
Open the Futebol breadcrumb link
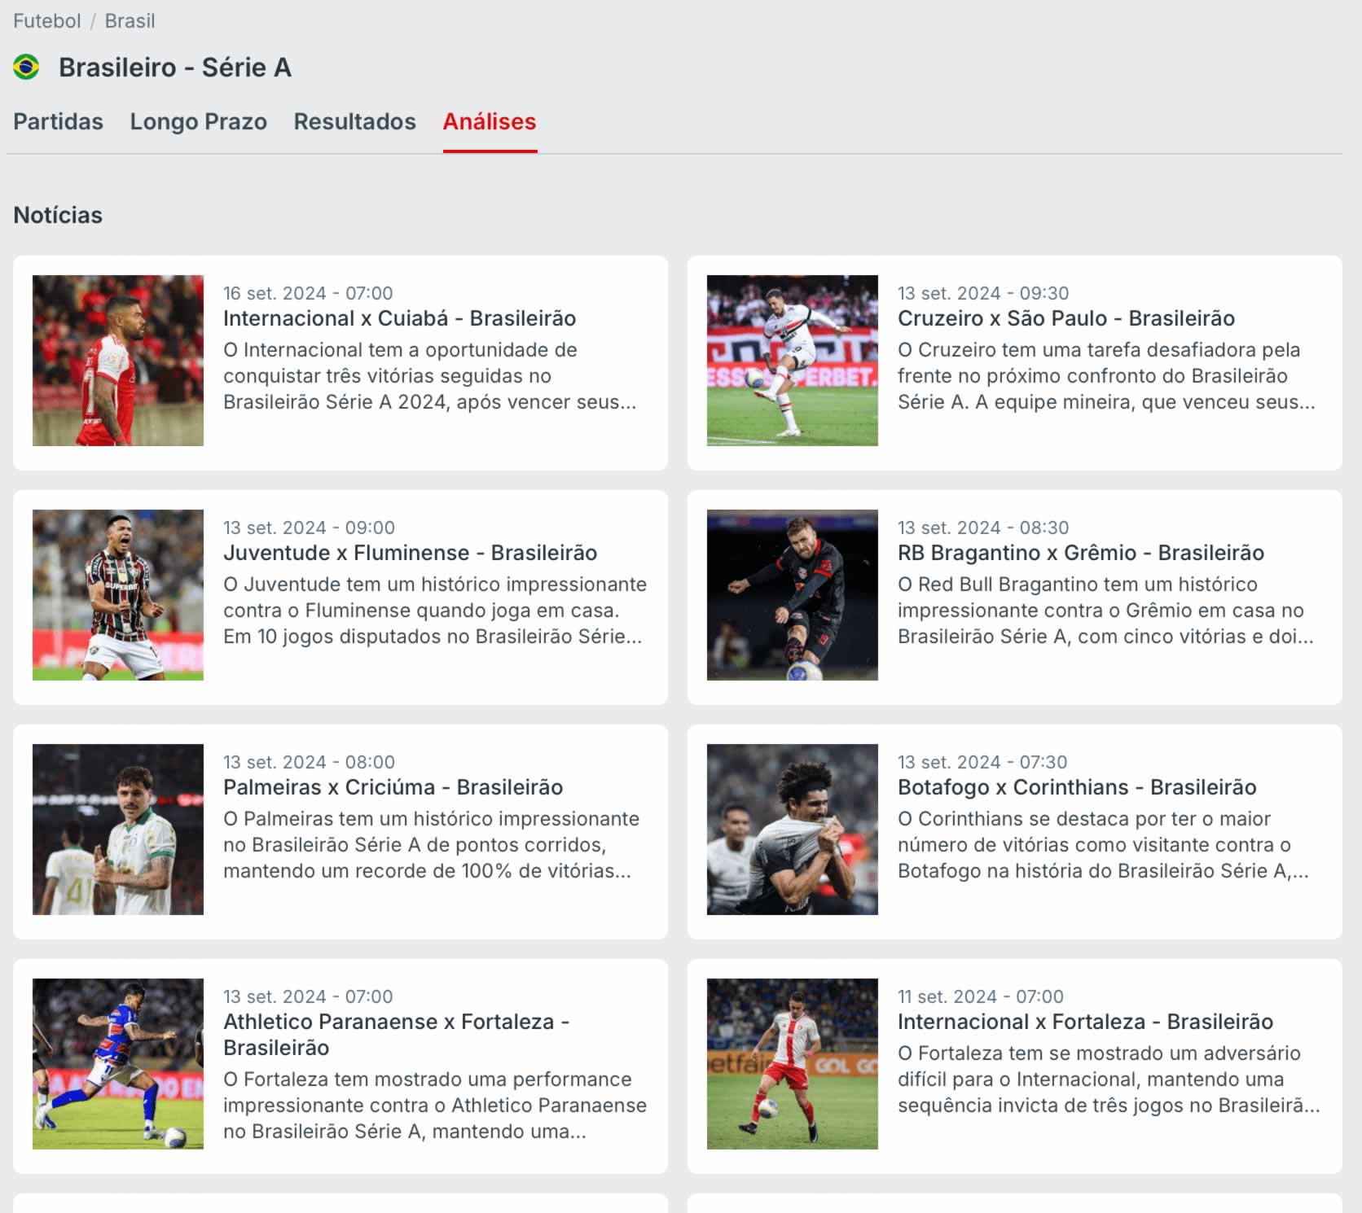point(46,21)
